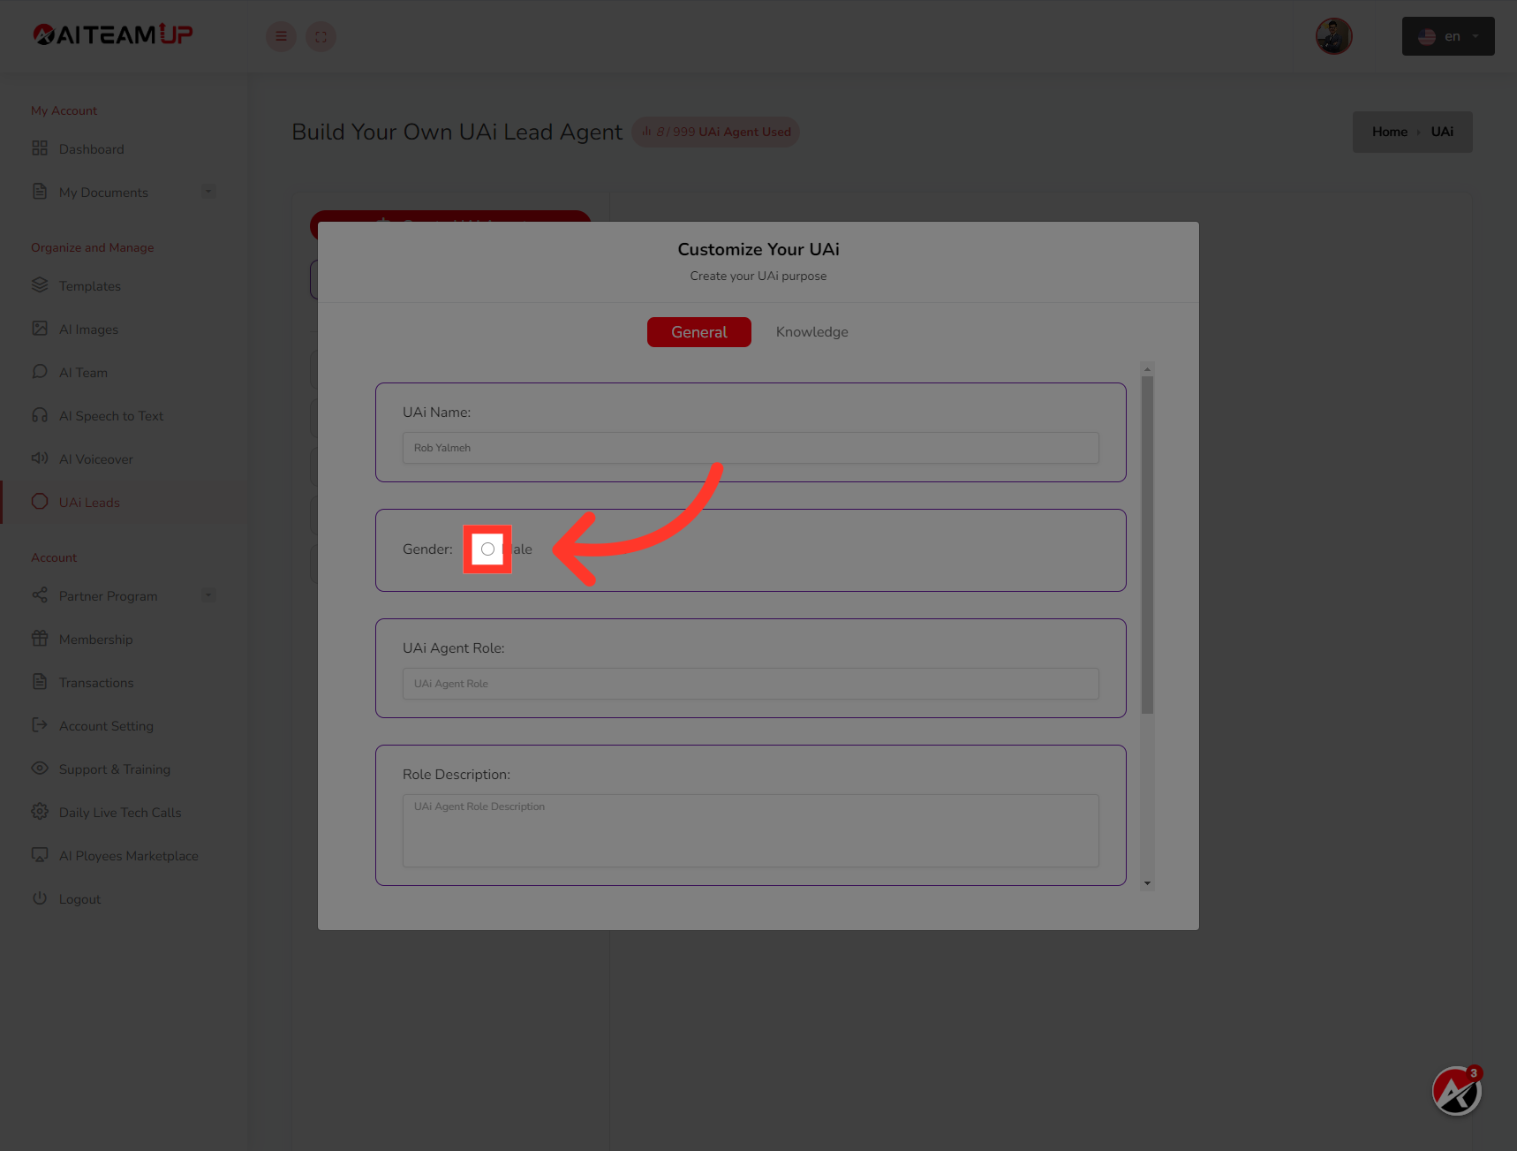The height and width of the screenshot is (1151, 1517).
Task: Enter fullscreen via expand icon
Action: coord(321,36)
